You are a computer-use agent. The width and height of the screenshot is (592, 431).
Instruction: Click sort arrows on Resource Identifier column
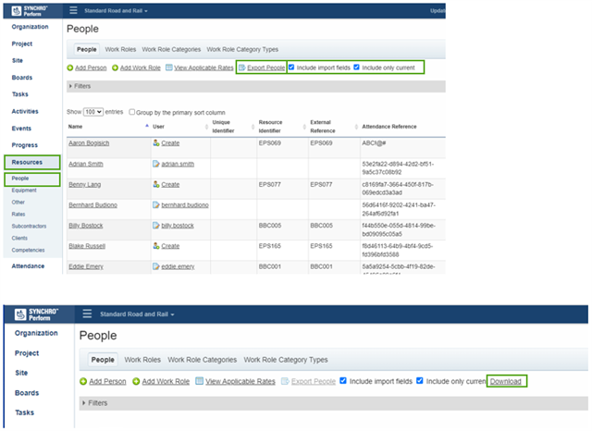(x=304, y=127)
